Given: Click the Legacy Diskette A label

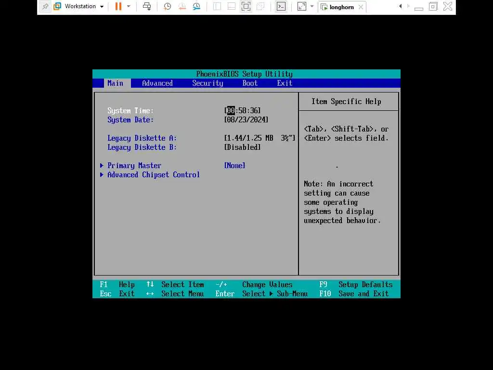Looking at the screenshot, I should click(142, 138).
